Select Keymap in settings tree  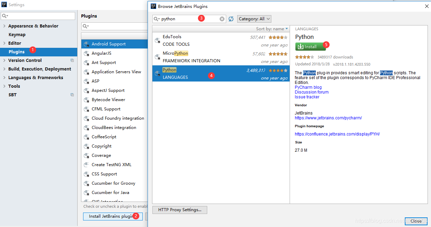point(17,34)
